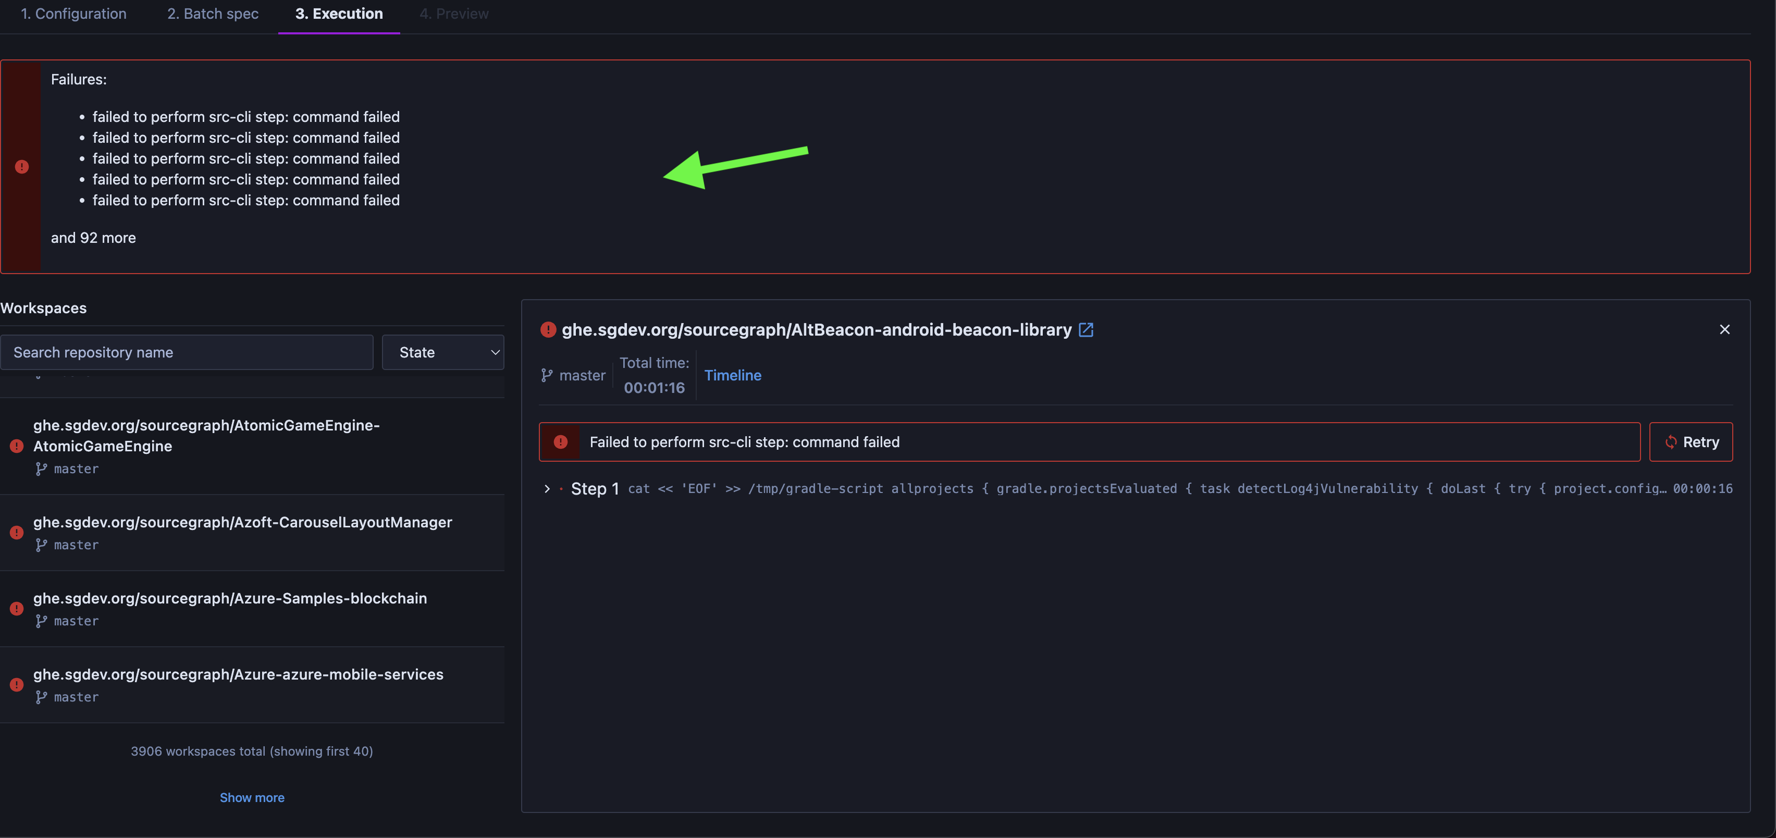Open the State filter dropdown

coord(443,352)
